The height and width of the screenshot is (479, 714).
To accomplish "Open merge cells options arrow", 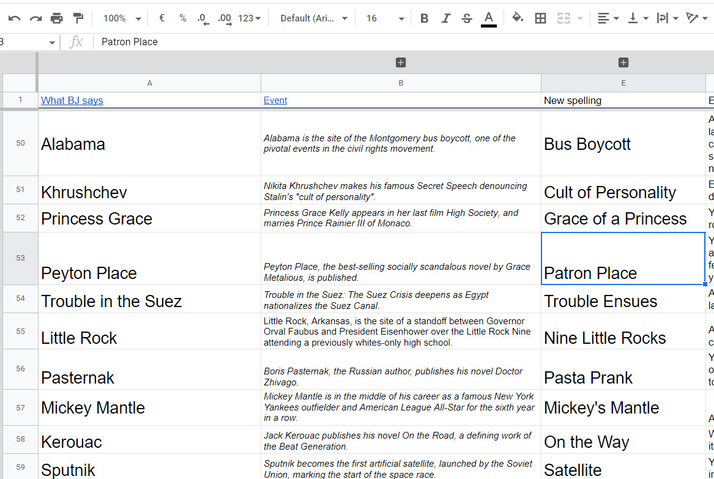I will pos(580,19).
